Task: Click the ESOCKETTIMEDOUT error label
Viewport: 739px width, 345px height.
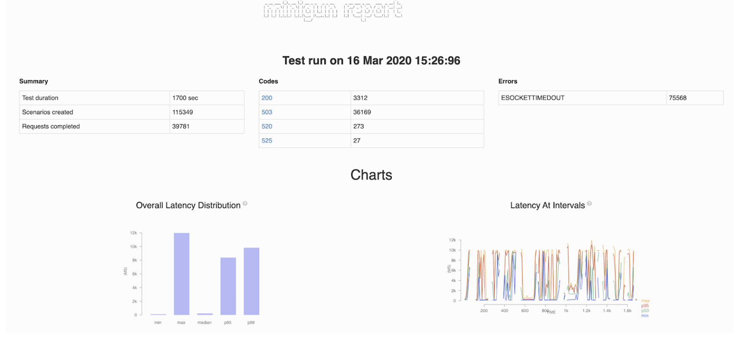Action: point(533,98)
